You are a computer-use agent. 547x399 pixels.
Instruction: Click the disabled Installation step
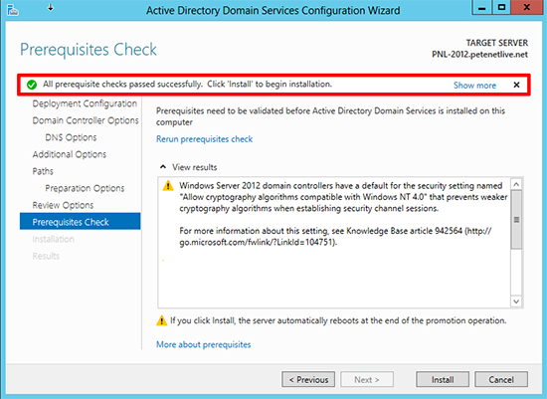(x=54, y=239)
